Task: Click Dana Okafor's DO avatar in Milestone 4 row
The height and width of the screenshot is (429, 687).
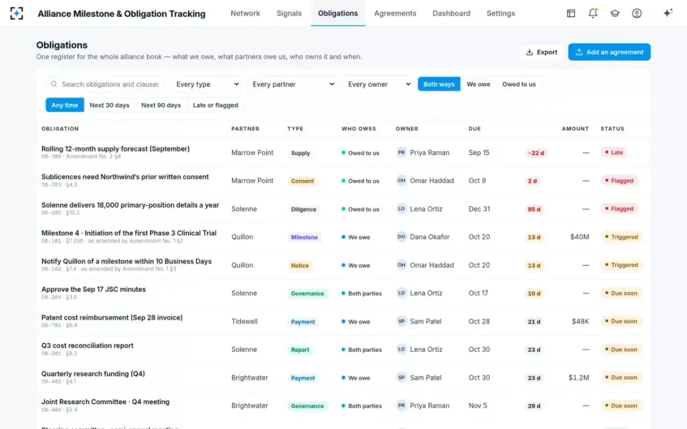Action: click(x=401, y=237)
